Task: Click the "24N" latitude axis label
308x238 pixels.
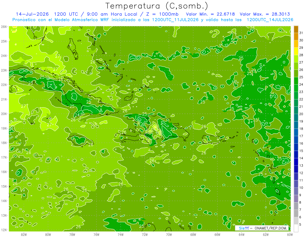Action: point(4,56)
